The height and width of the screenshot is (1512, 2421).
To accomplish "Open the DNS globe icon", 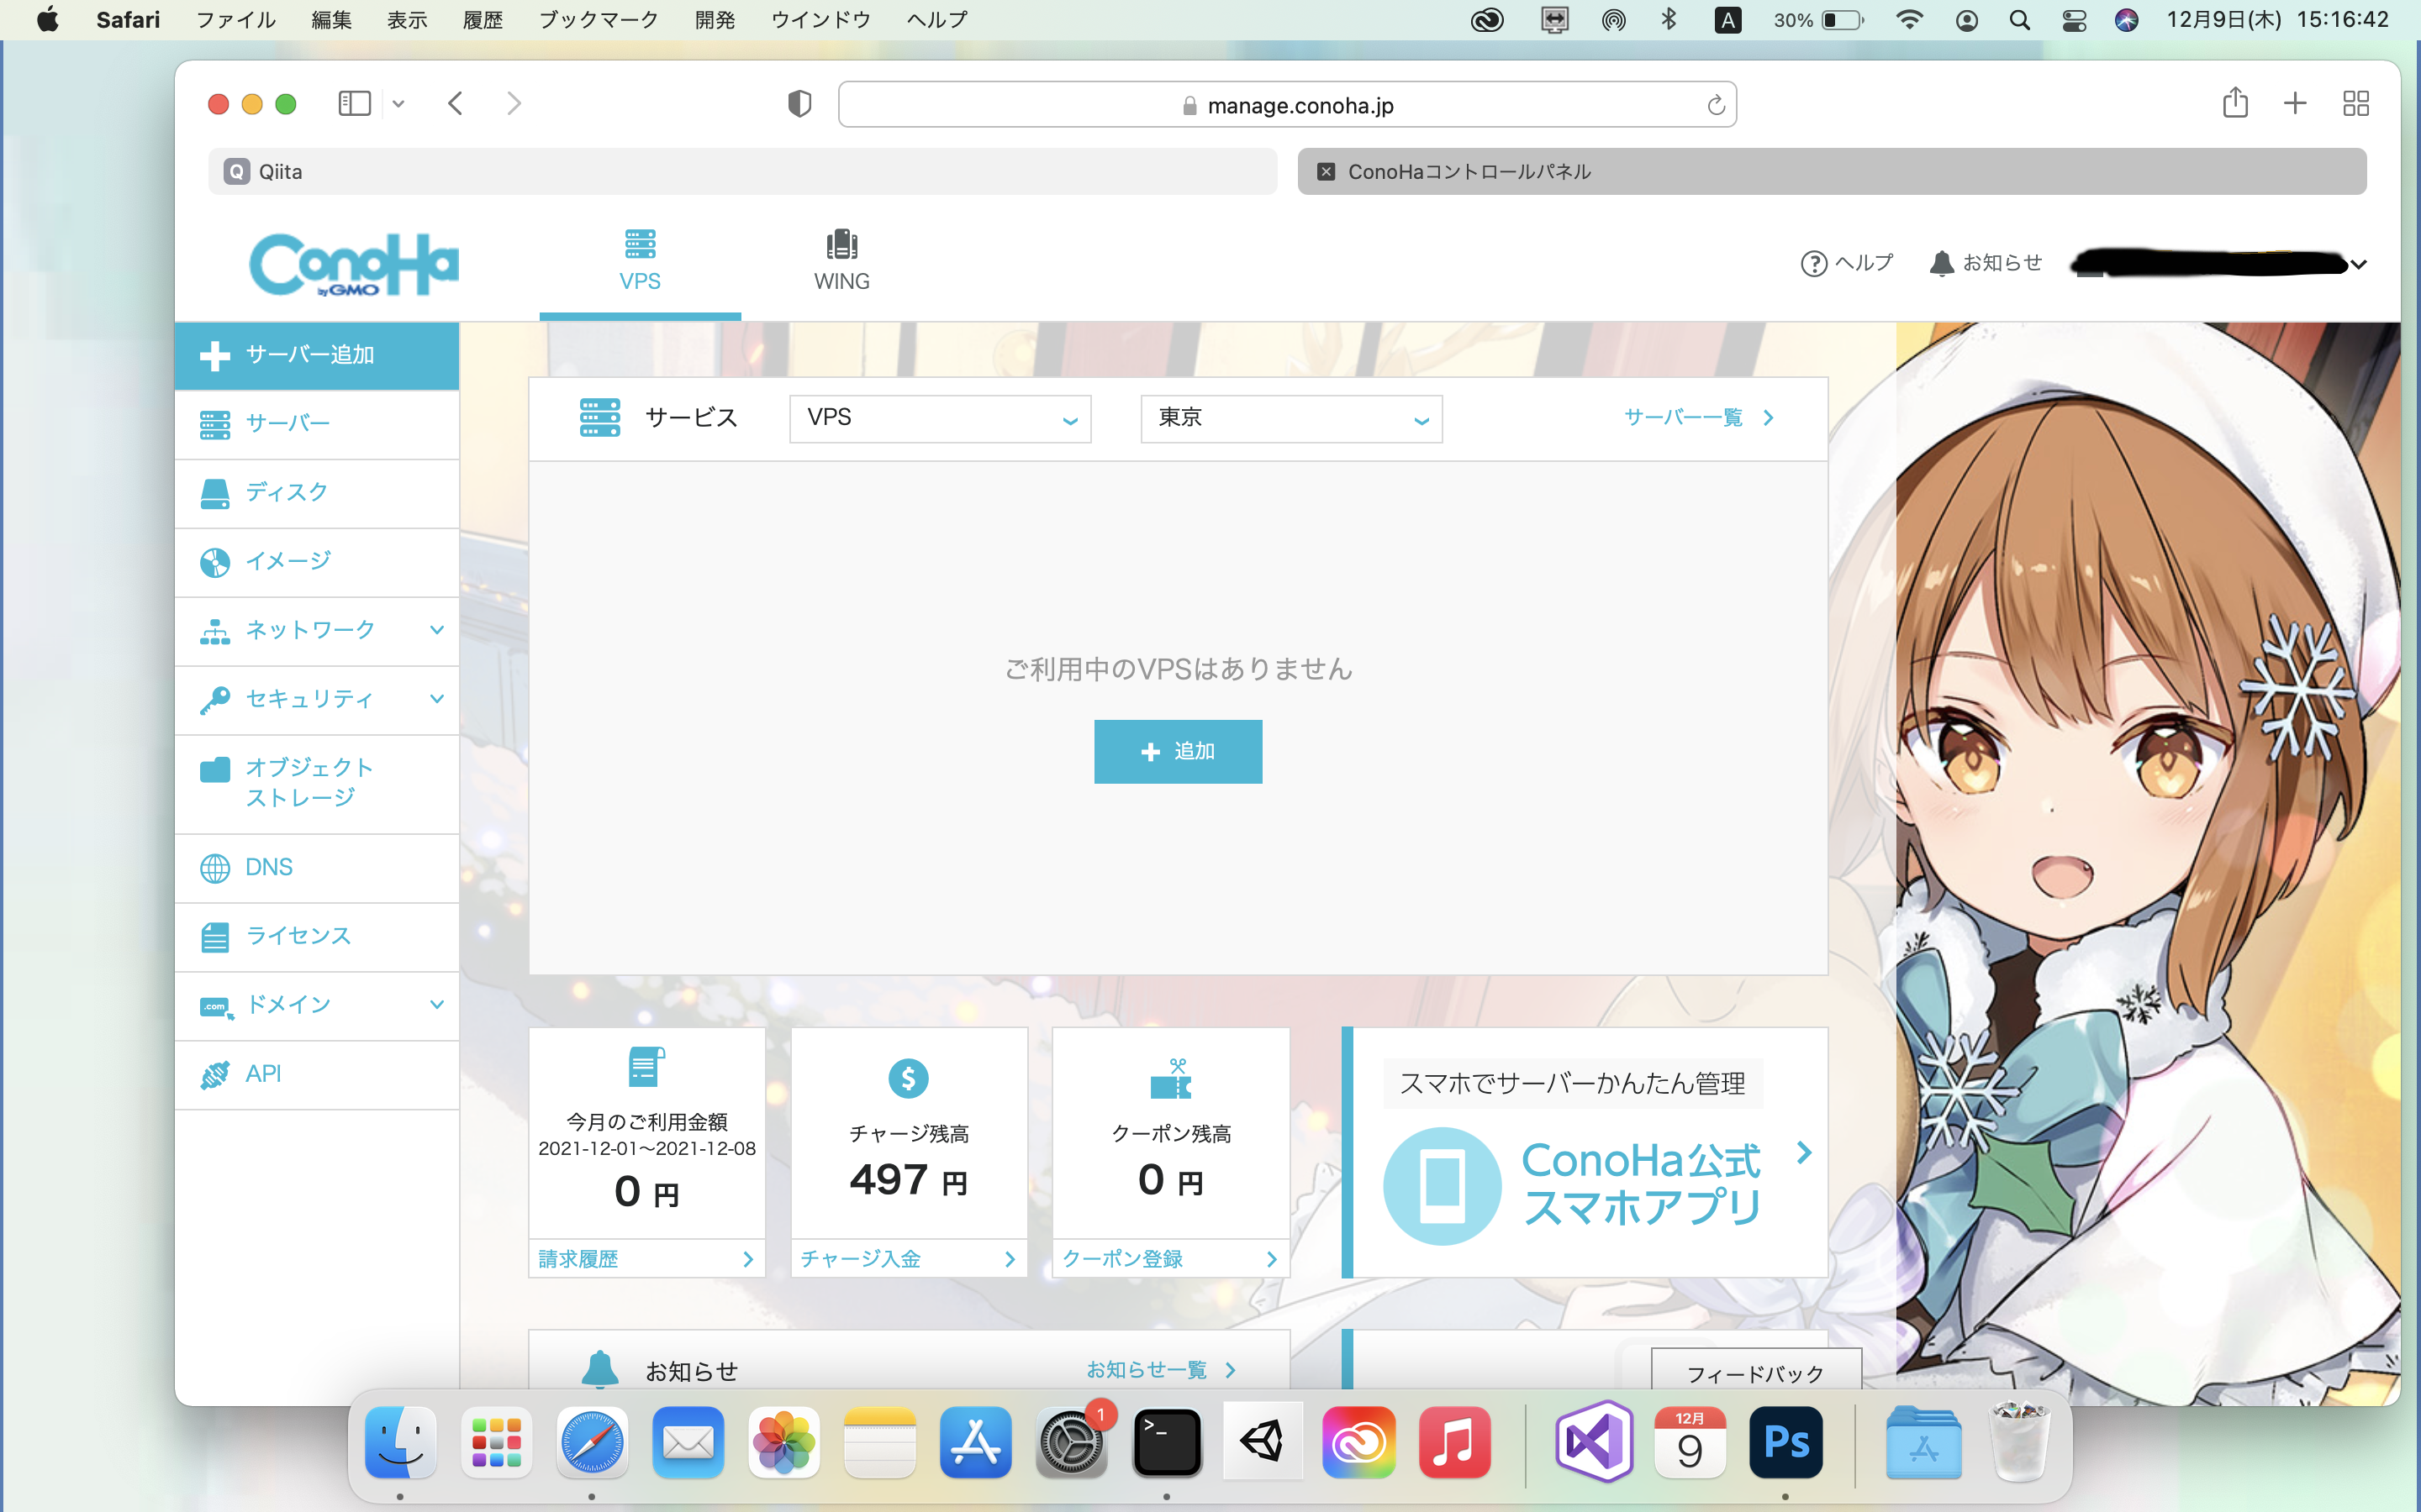I will [214, 866].
